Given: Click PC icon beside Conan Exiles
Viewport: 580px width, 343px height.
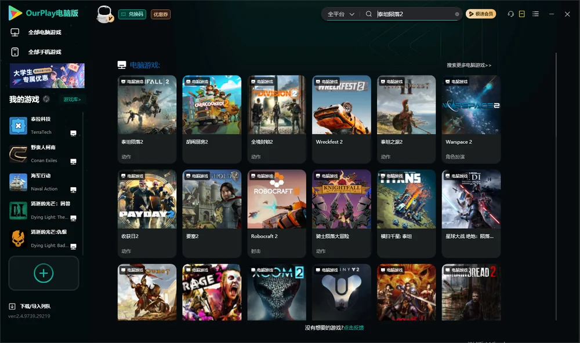Looking at the screenshot, I should click(x=73, y=162).
